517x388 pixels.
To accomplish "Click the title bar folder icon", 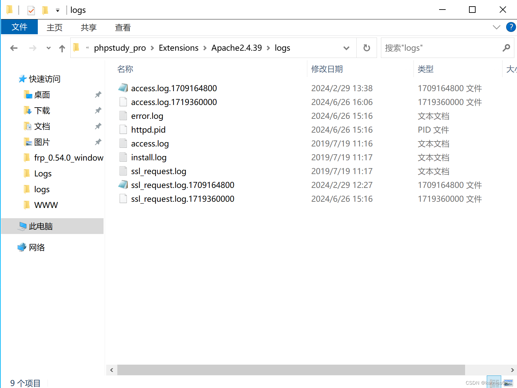I will [10, 10].
